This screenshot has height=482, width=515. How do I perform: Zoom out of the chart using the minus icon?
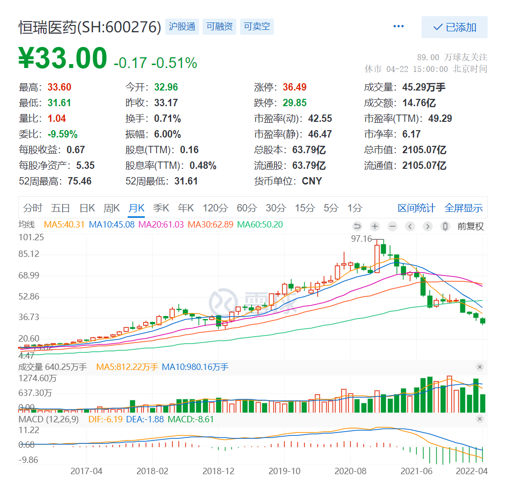point(391,226)
